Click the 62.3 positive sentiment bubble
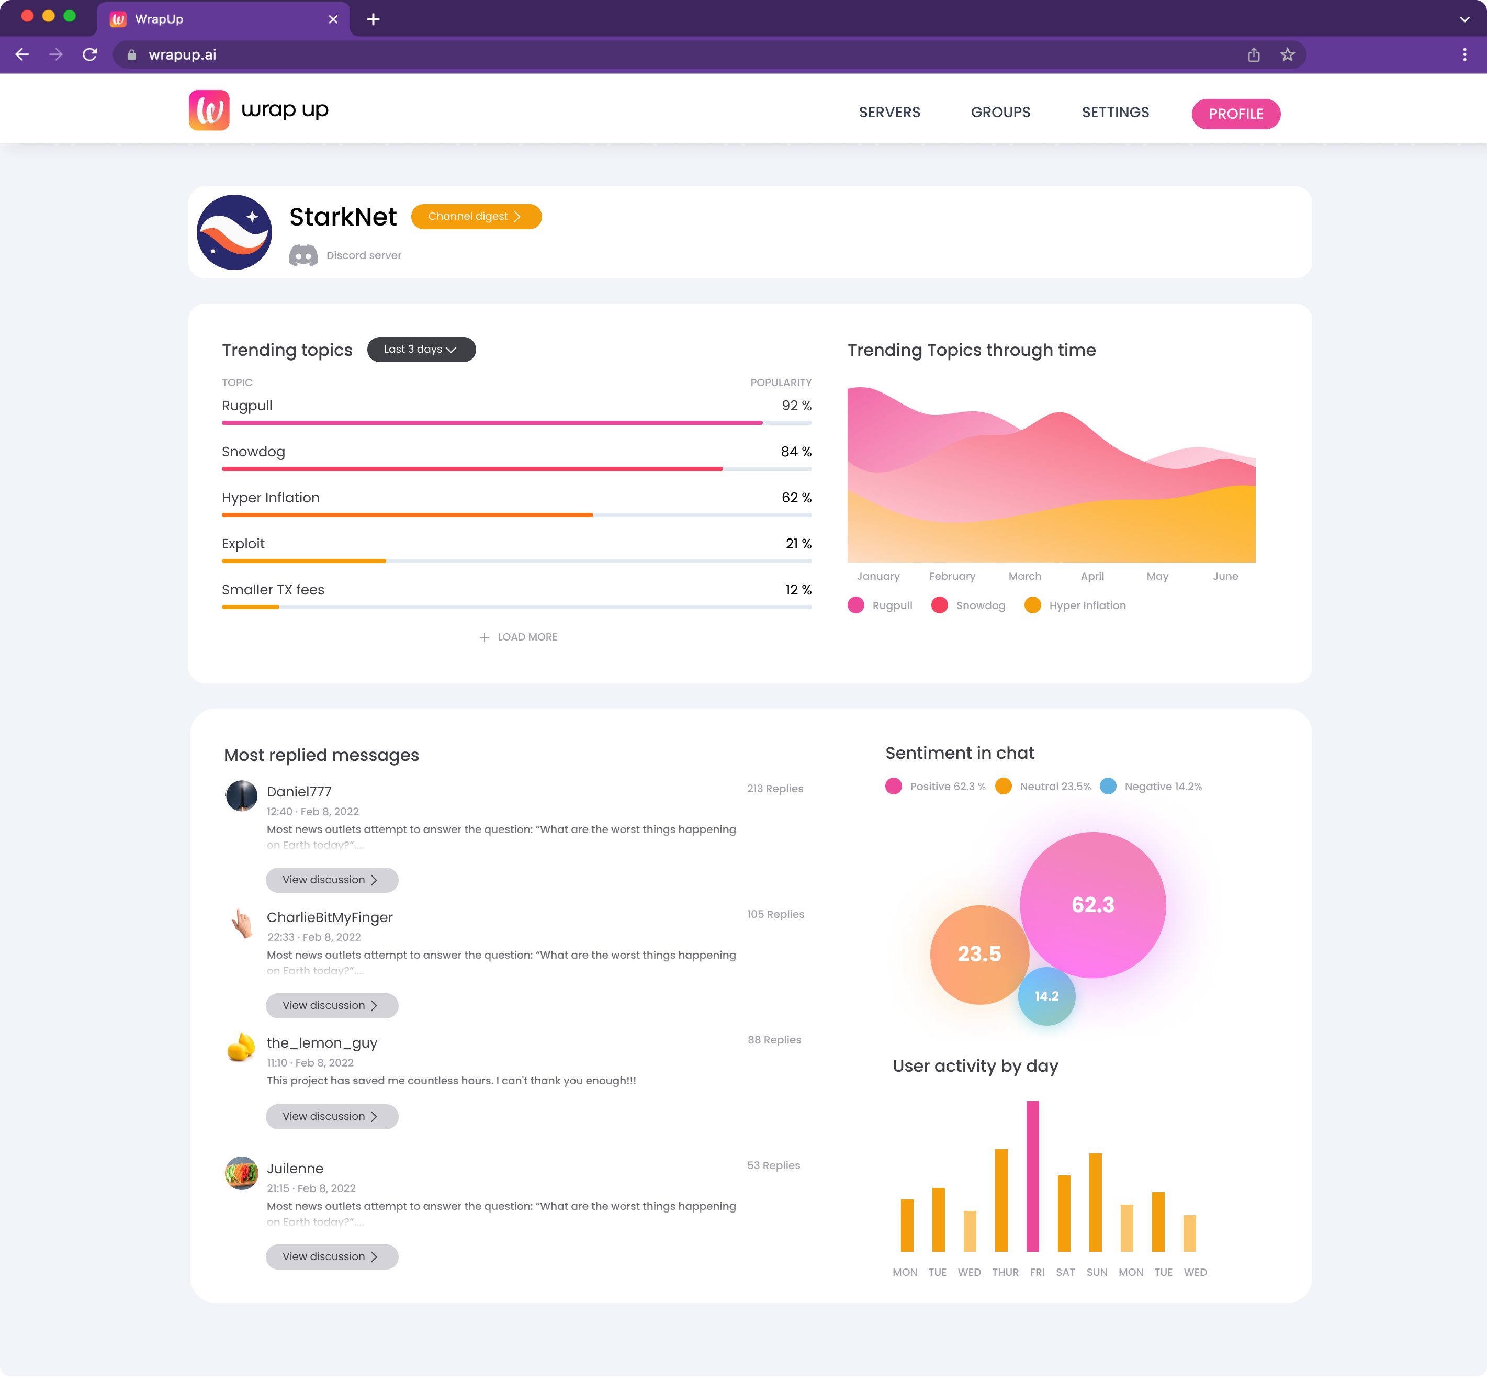The image size is (1487, 1392). click(1093, 905)
